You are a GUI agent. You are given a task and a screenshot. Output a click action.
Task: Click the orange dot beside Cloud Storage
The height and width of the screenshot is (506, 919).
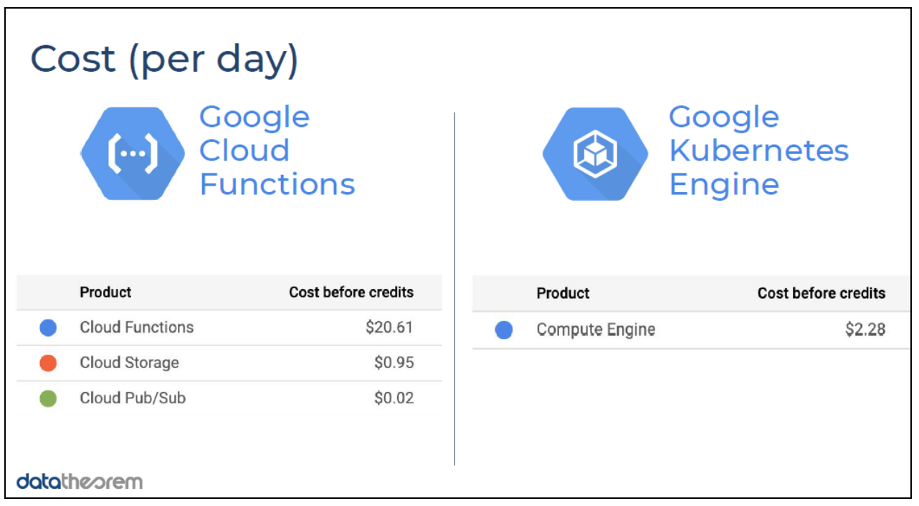48,363
